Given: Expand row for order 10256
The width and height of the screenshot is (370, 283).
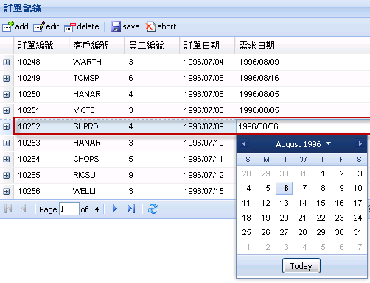Looking at the screenshot, I should [7, 192].
